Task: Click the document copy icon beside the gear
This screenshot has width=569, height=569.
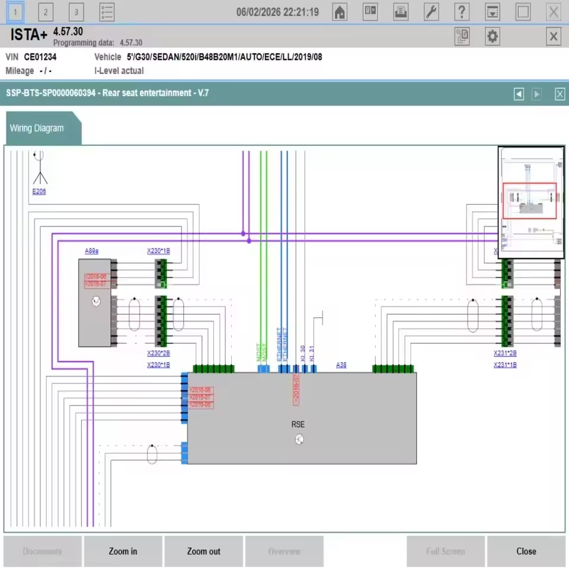Action: (x=462, y=36)
